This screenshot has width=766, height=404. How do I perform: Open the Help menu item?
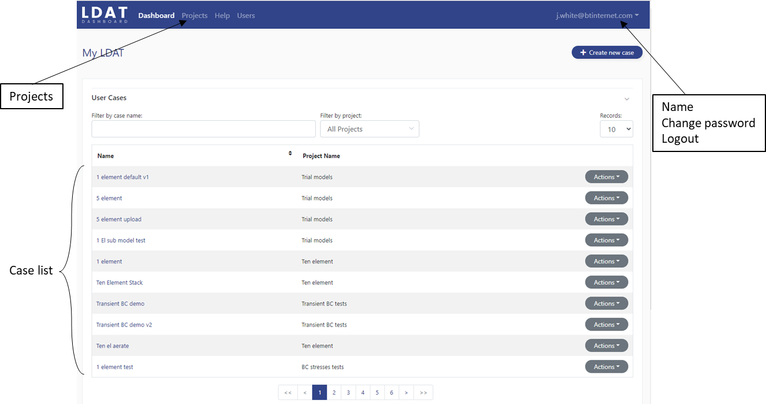pyautogui.click(x=222, y=16)
